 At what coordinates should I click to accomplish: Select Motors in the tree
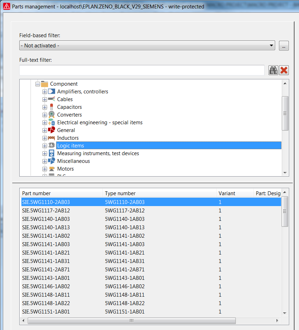65,169
